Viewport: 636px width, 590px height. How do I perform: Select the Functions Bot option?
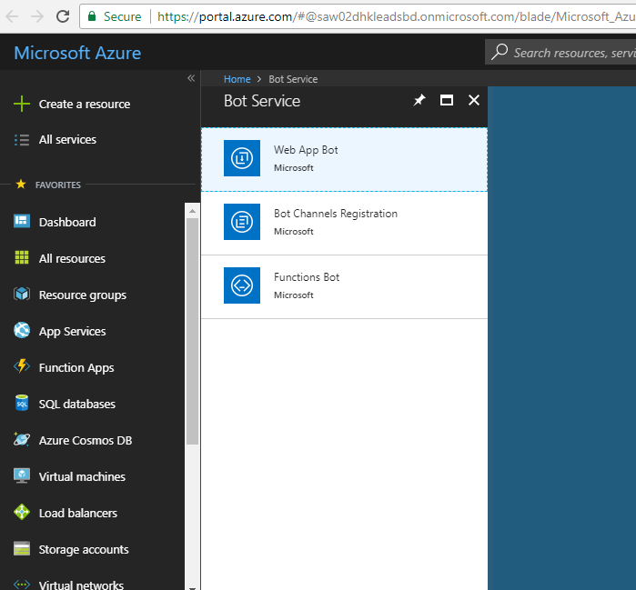coord(344,287)
